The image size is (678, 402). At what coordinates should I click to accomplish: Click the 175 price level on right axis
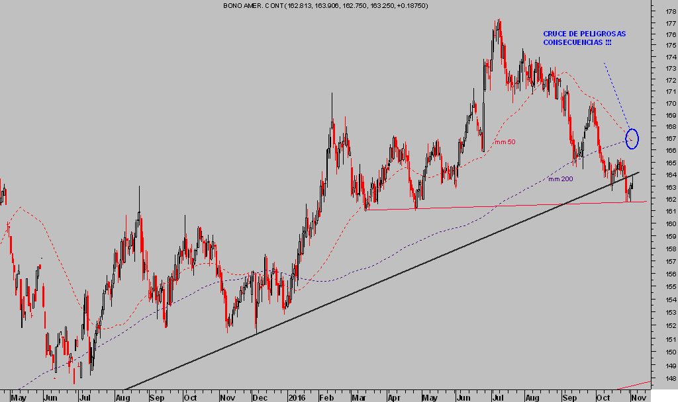[671, 46]
